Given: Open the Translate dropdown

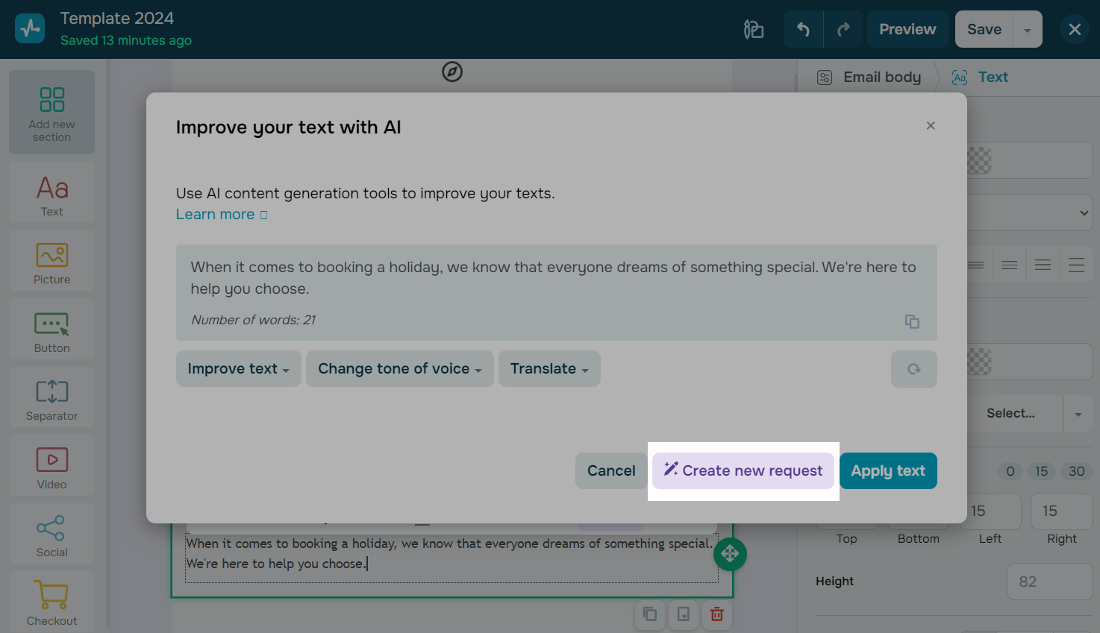Looking at the screenshot, I should [549, 368].
